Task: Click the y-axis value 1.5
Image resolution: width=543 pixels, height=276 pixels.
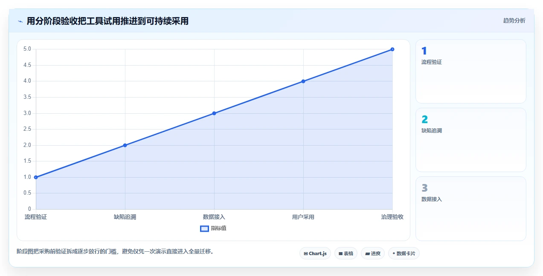Action: click(x=27, y=161)
